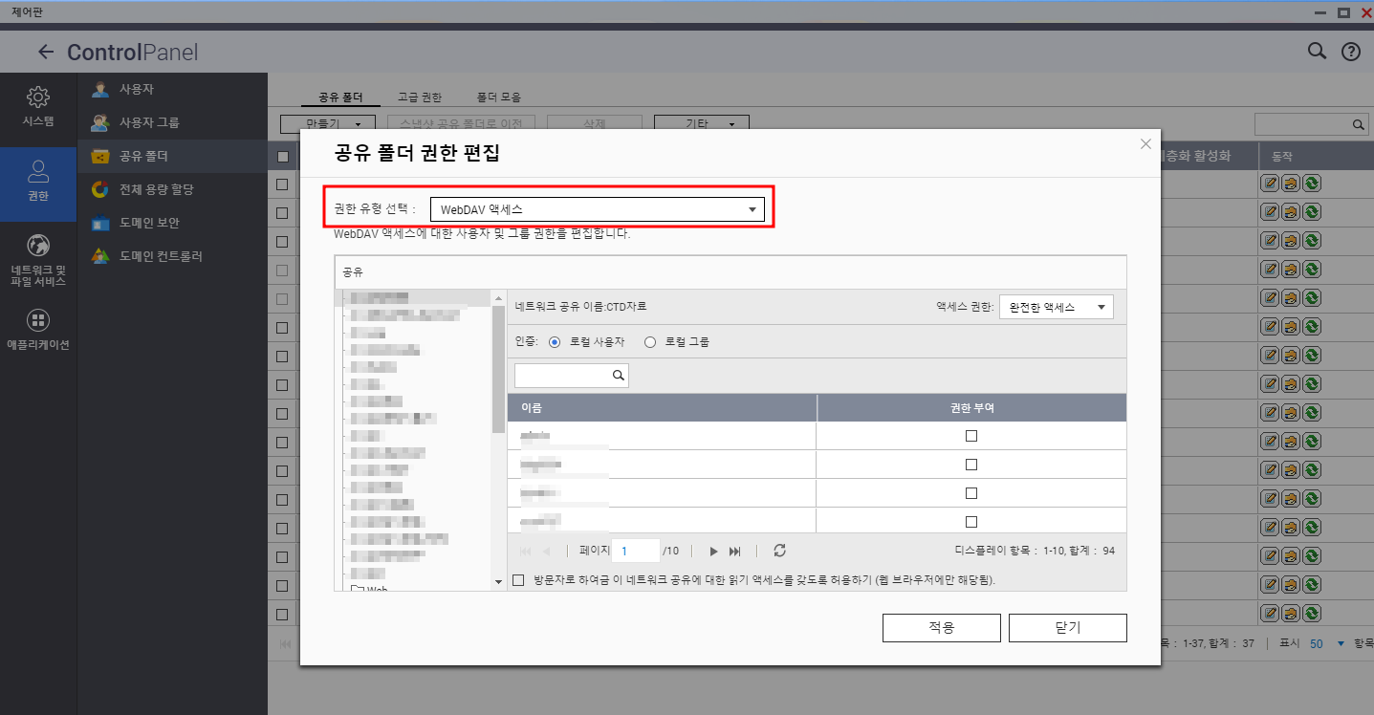This screenshot has width=1374, height=715.
Task: Expand the 기타 dropdown button
Action: (701, 123)
